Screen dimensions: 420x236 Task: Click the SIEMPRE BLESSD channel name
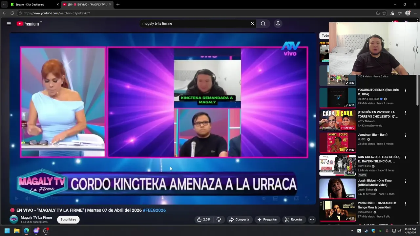(x=368, y=99)
